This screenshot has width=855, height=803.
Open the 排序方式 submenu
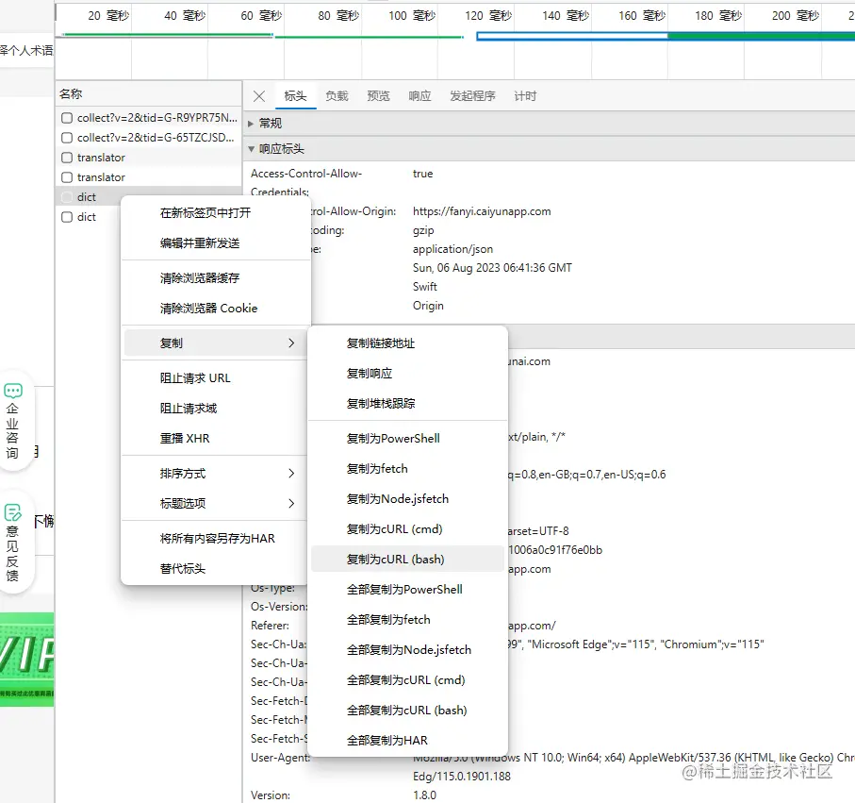215,474
